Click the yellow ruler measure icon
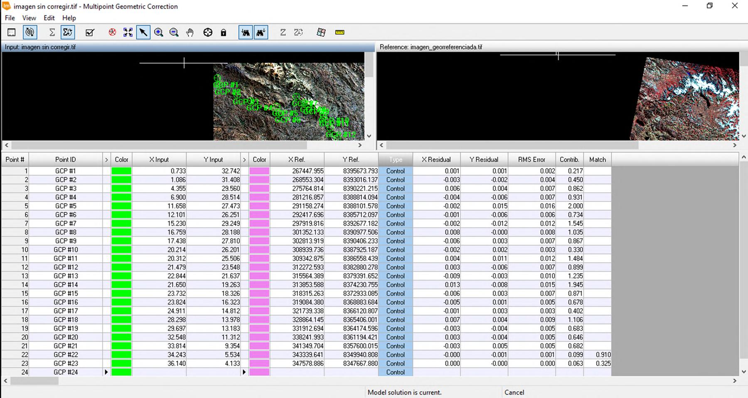The image size is (748, 398). (x=340, y=32)
